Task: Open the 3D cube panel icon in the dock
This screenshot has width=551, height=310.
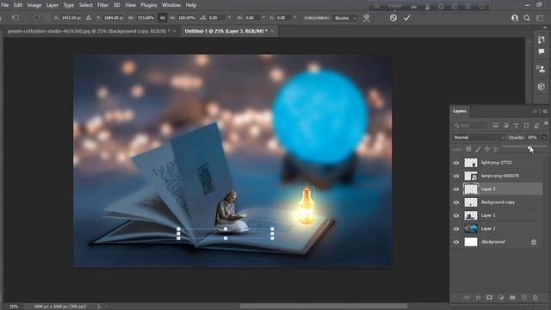Action: (542, 86)
